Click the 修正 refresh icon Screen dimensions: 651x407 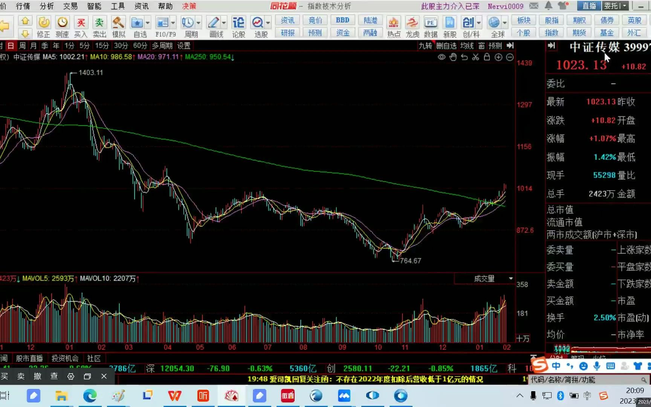point(44,23)
